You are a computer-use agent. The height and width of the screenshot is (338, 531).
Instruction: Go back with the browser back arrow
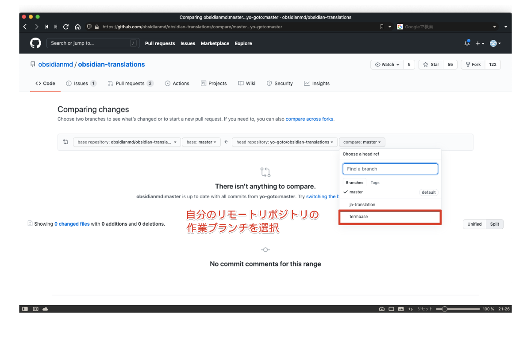25,27
